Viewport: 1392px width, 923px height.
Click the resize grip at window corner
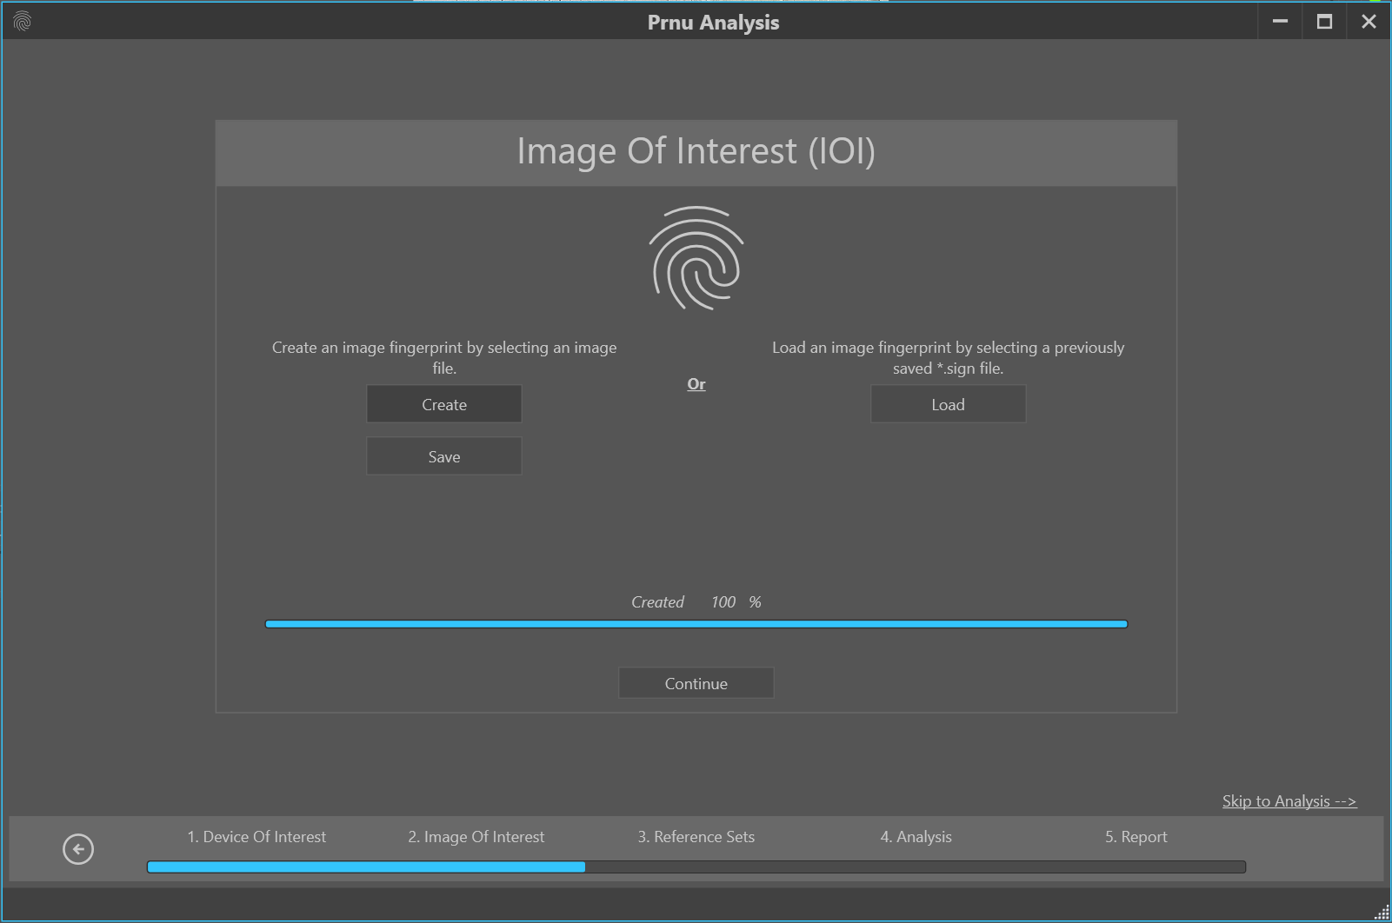click(1382, 913)
